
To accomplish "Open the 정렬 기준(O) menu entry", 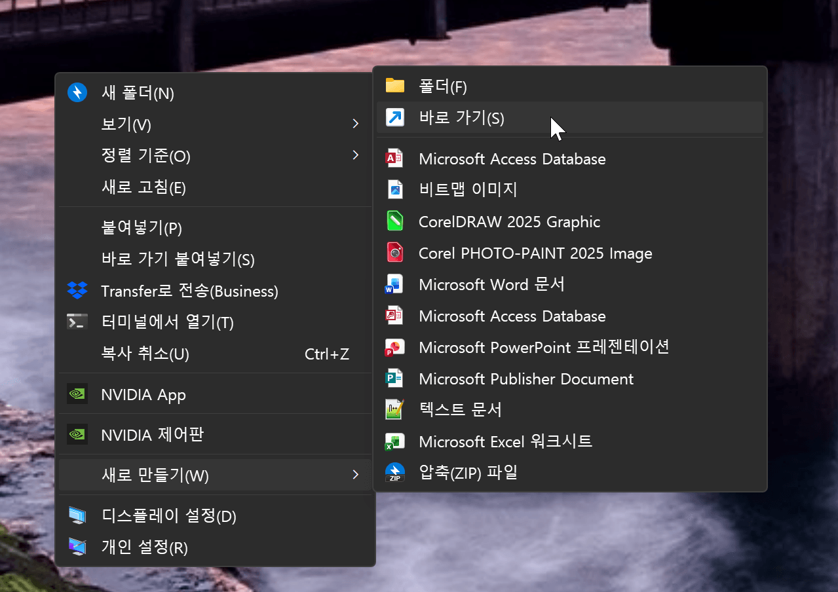I will (216, 155).
